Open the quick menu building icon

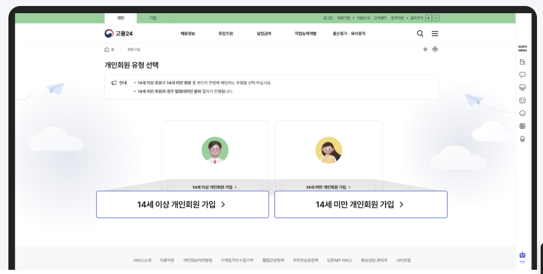point(523,62)
